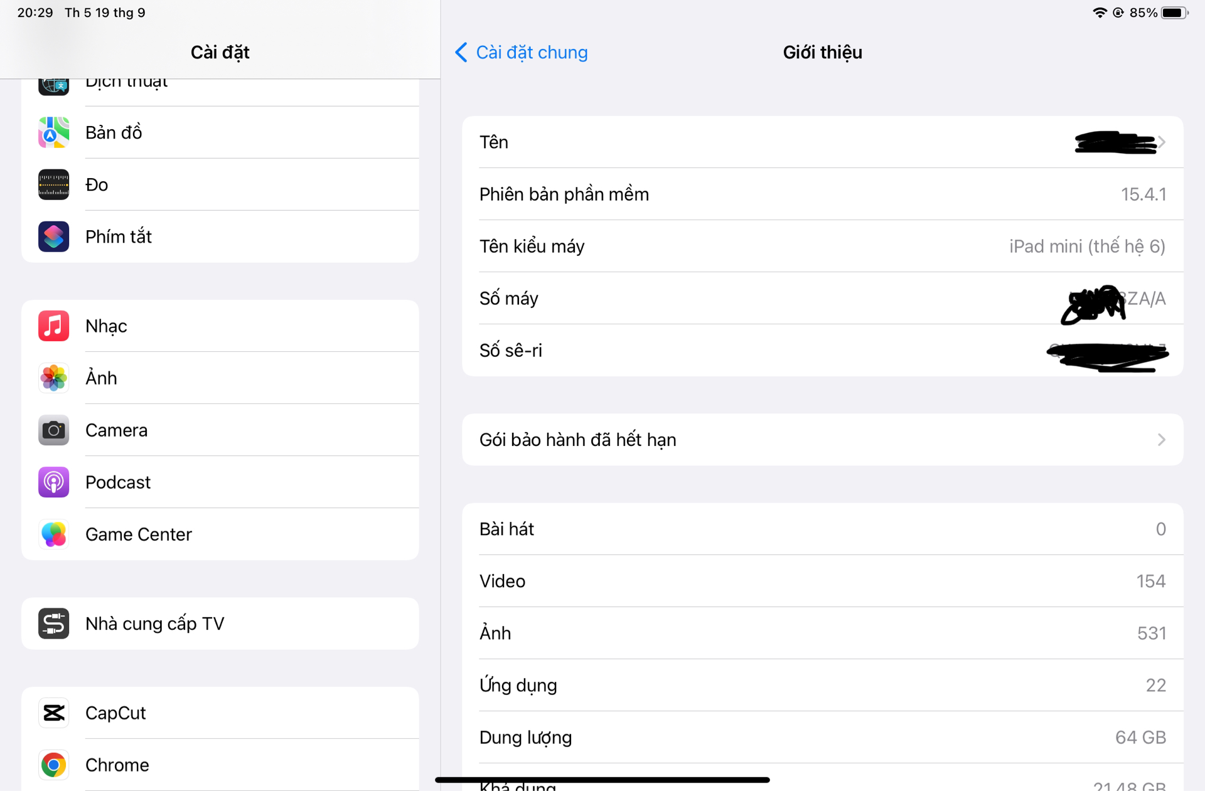Screen dimensions: 1205x791
Task: Tap the Giới thiệu page title
Action: [822, 52]
